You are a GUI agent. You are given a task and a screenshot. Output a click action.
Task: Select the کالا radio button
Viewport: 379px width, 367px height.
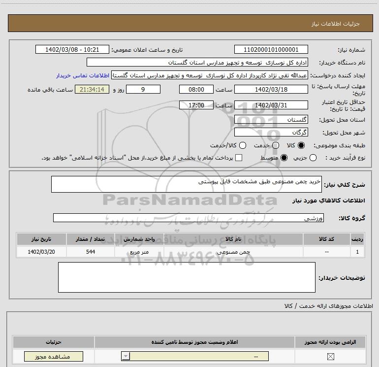(301, 145)
